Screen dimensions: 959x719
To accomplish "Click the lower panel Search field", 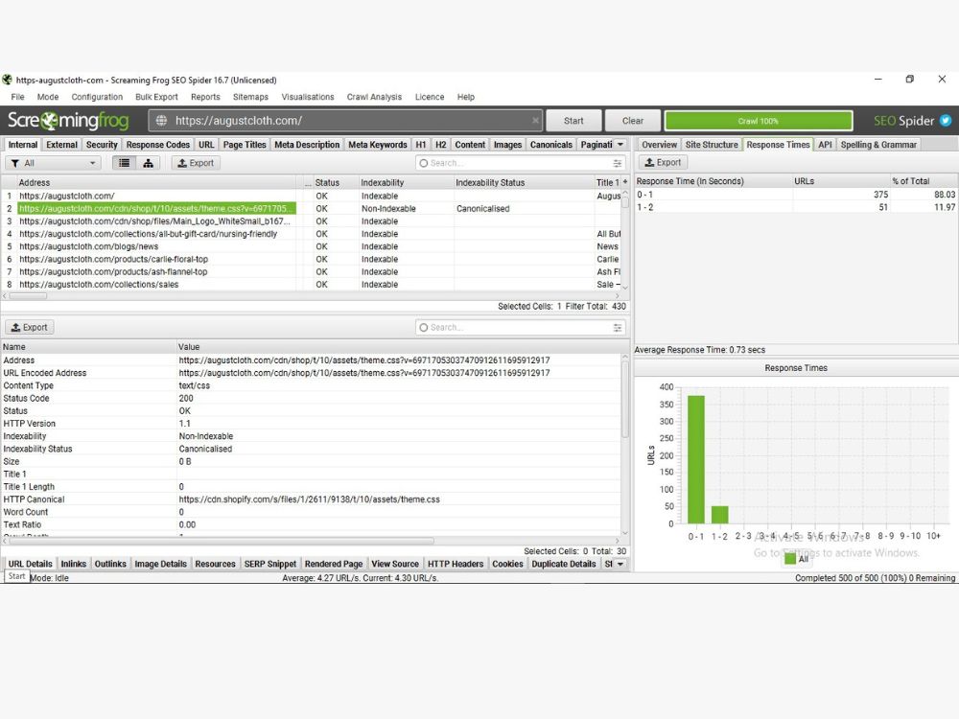I will click(520, 328).
